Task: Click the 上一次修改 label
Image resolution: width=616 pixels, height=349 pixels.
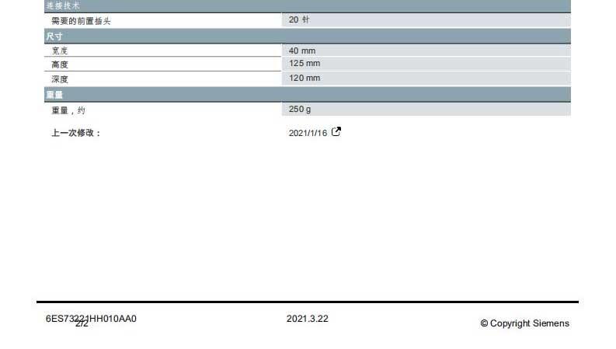Action: 76,133
